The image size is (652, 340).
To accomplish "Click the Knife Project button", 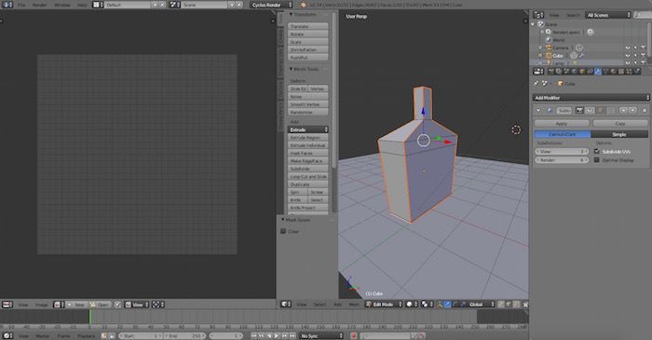I will click(x=308, y=208).
